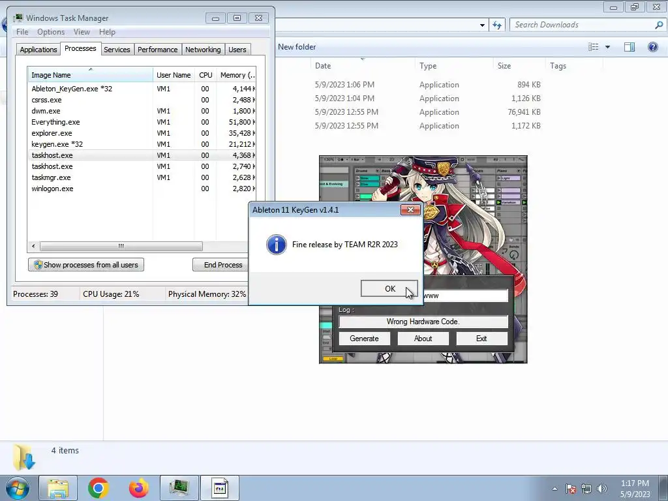Click the Exit button in keygen
Viewport: 668px width, 501px height.
[x=482, y=339]
